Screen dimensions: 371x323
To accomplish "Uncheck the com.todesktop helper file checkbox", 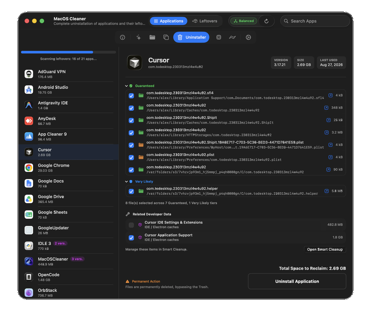I will click(x=131, y=191).
